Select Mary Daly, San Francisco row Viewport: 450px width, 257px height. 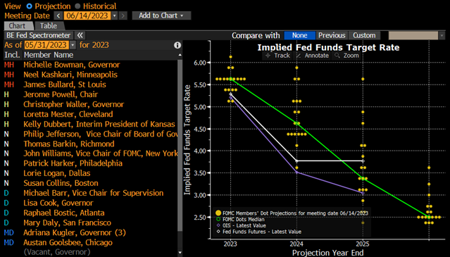(x=91, y=222)
